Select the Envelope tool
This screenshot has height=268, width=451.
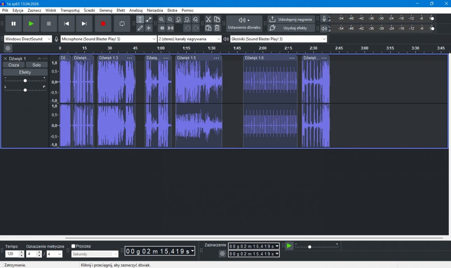click(x=149, y=19)
